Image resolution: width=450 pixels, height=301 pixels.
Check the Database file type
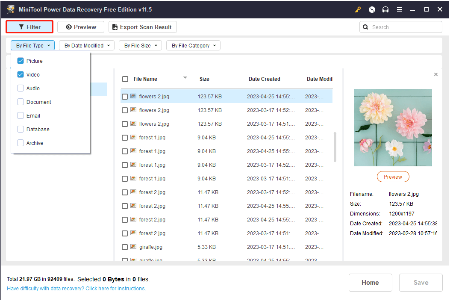tap(21, 129)
